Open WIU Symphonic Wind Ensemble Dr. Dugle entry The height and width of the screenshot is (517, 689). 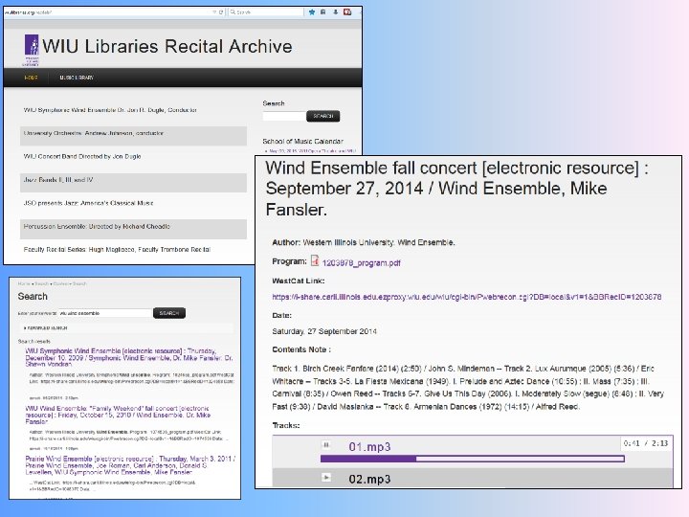coord(110,110)
